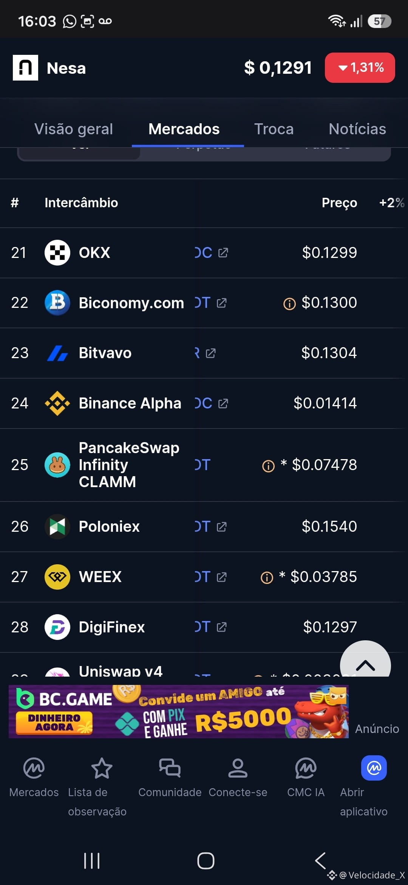Tap the Biconomy.com exchange icon

(57, 303)
